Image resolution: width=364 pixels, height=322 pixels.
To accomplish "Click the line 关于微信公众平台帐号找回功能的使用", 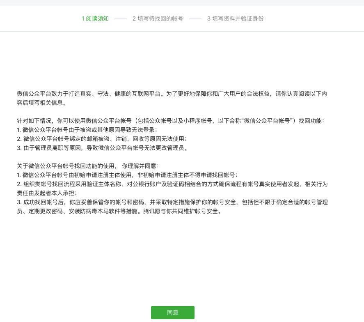I will pos(88,166).
